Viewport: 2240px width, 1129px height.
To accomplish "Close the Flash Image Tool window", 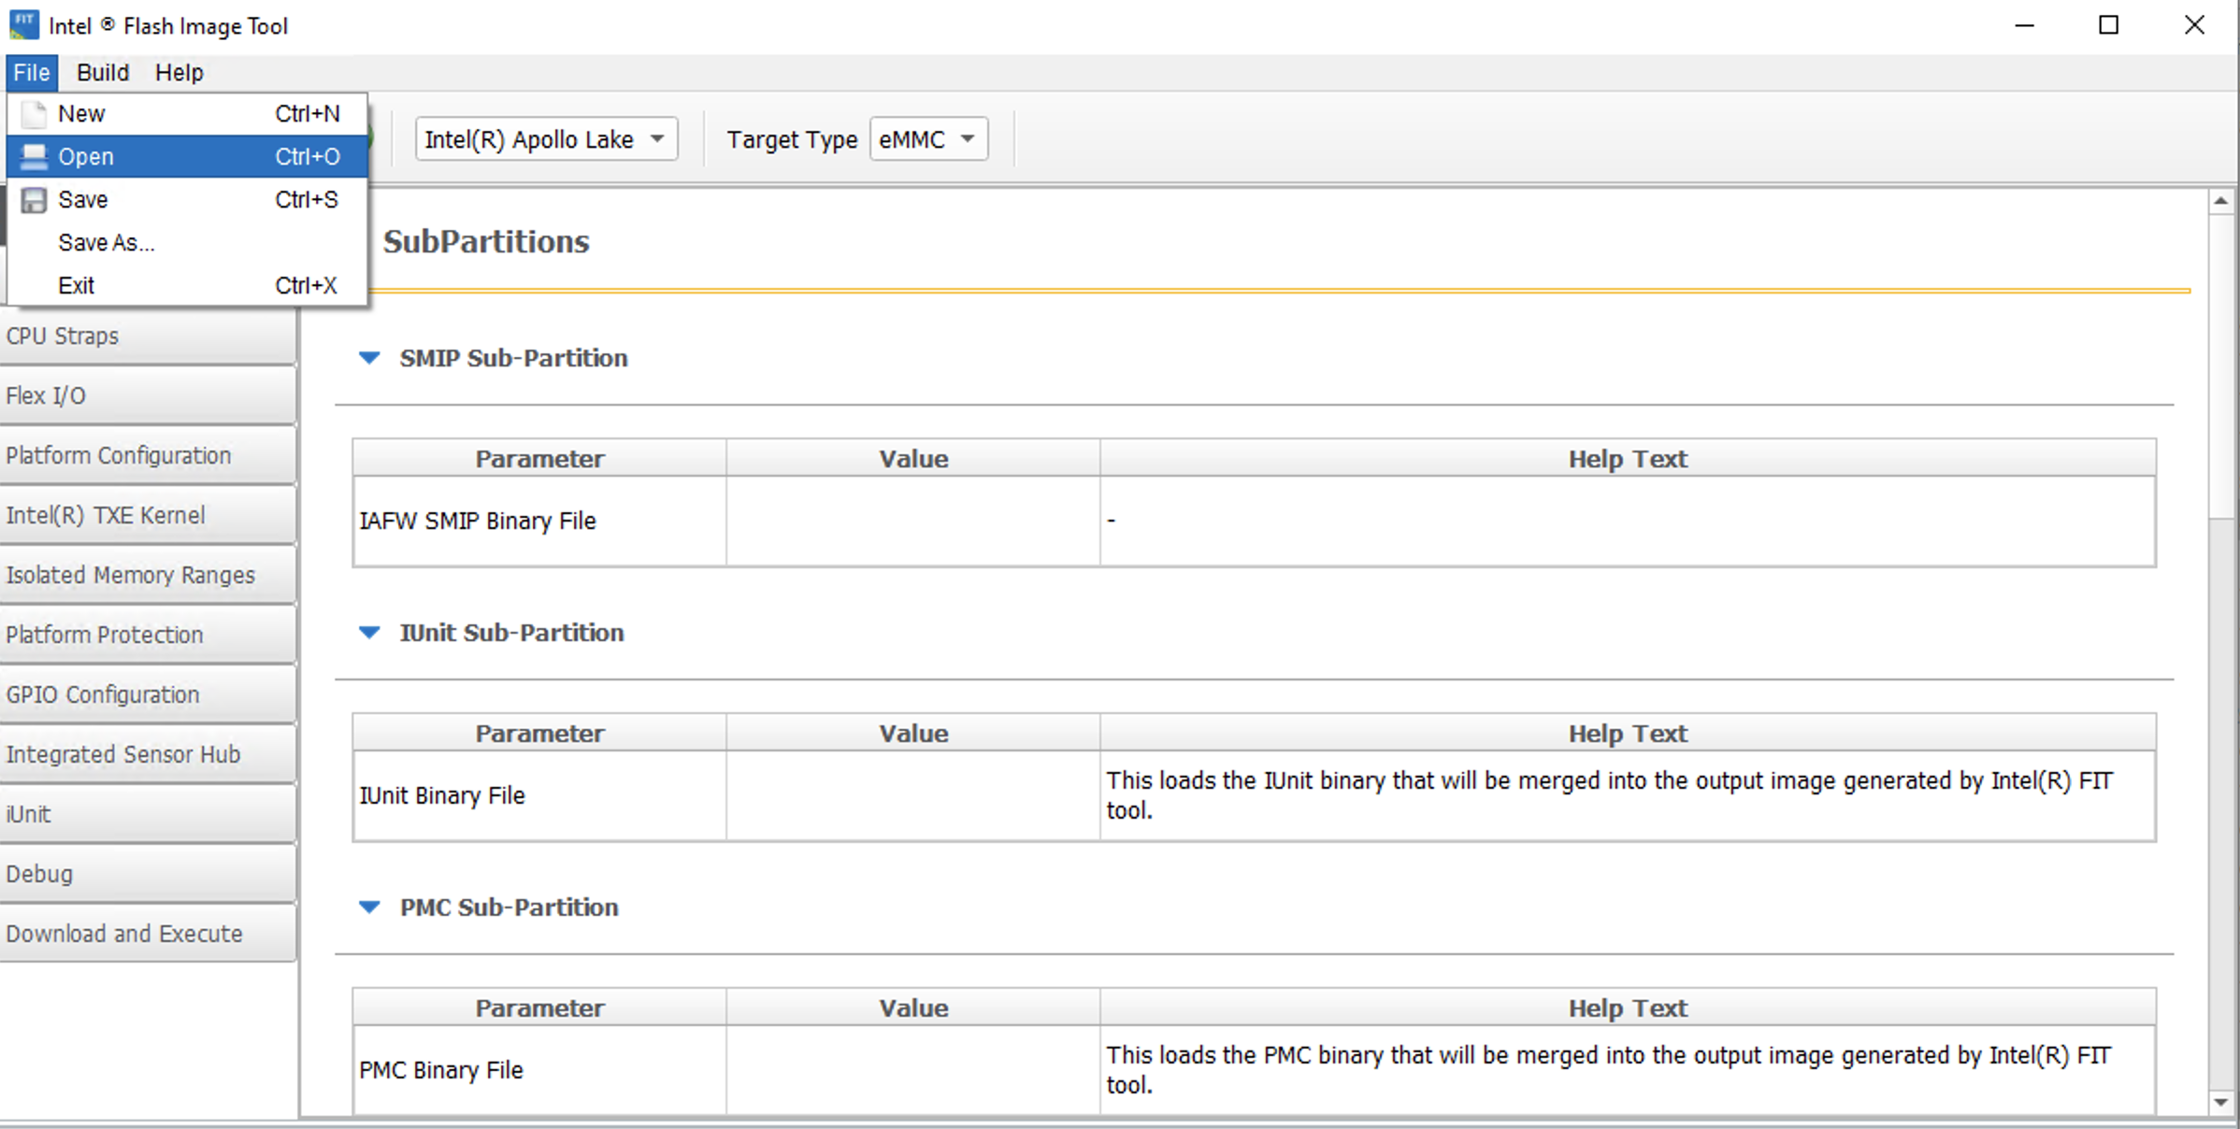I will (x=2194, y=25).
